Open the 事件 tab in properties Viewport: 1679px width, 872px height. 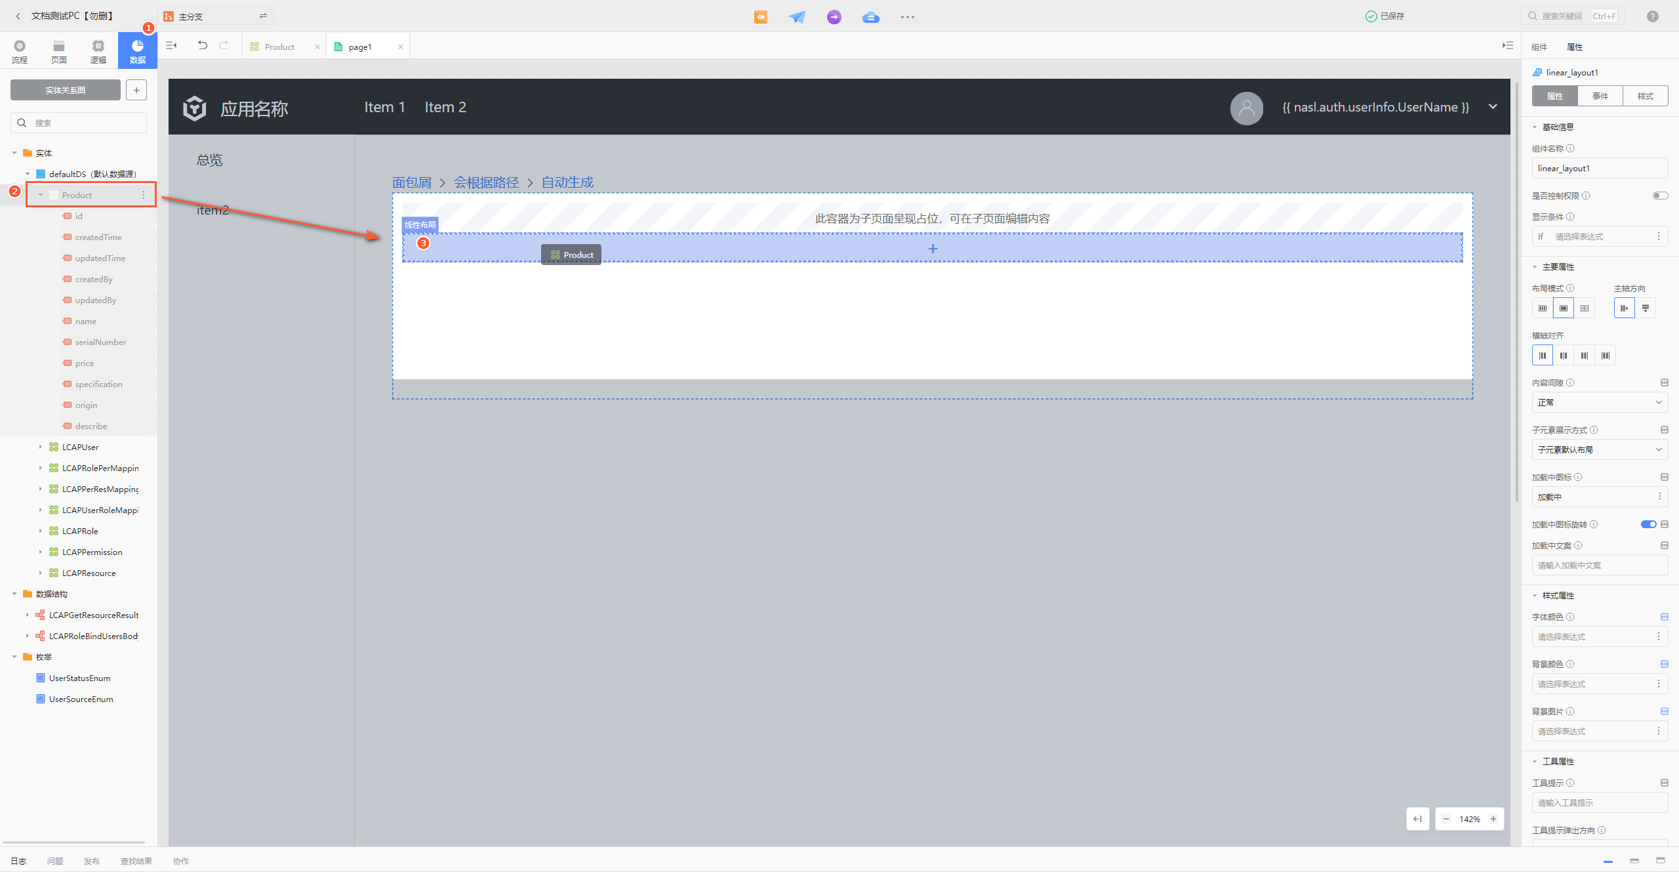click(x=1600, y=96)
